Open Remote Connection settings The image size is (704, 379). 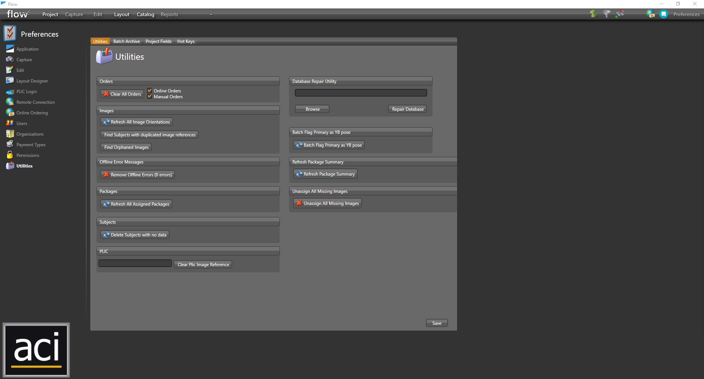click(36, 102)
